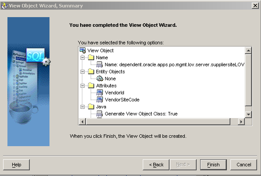Select the Java folder icon

click(91, 107)
